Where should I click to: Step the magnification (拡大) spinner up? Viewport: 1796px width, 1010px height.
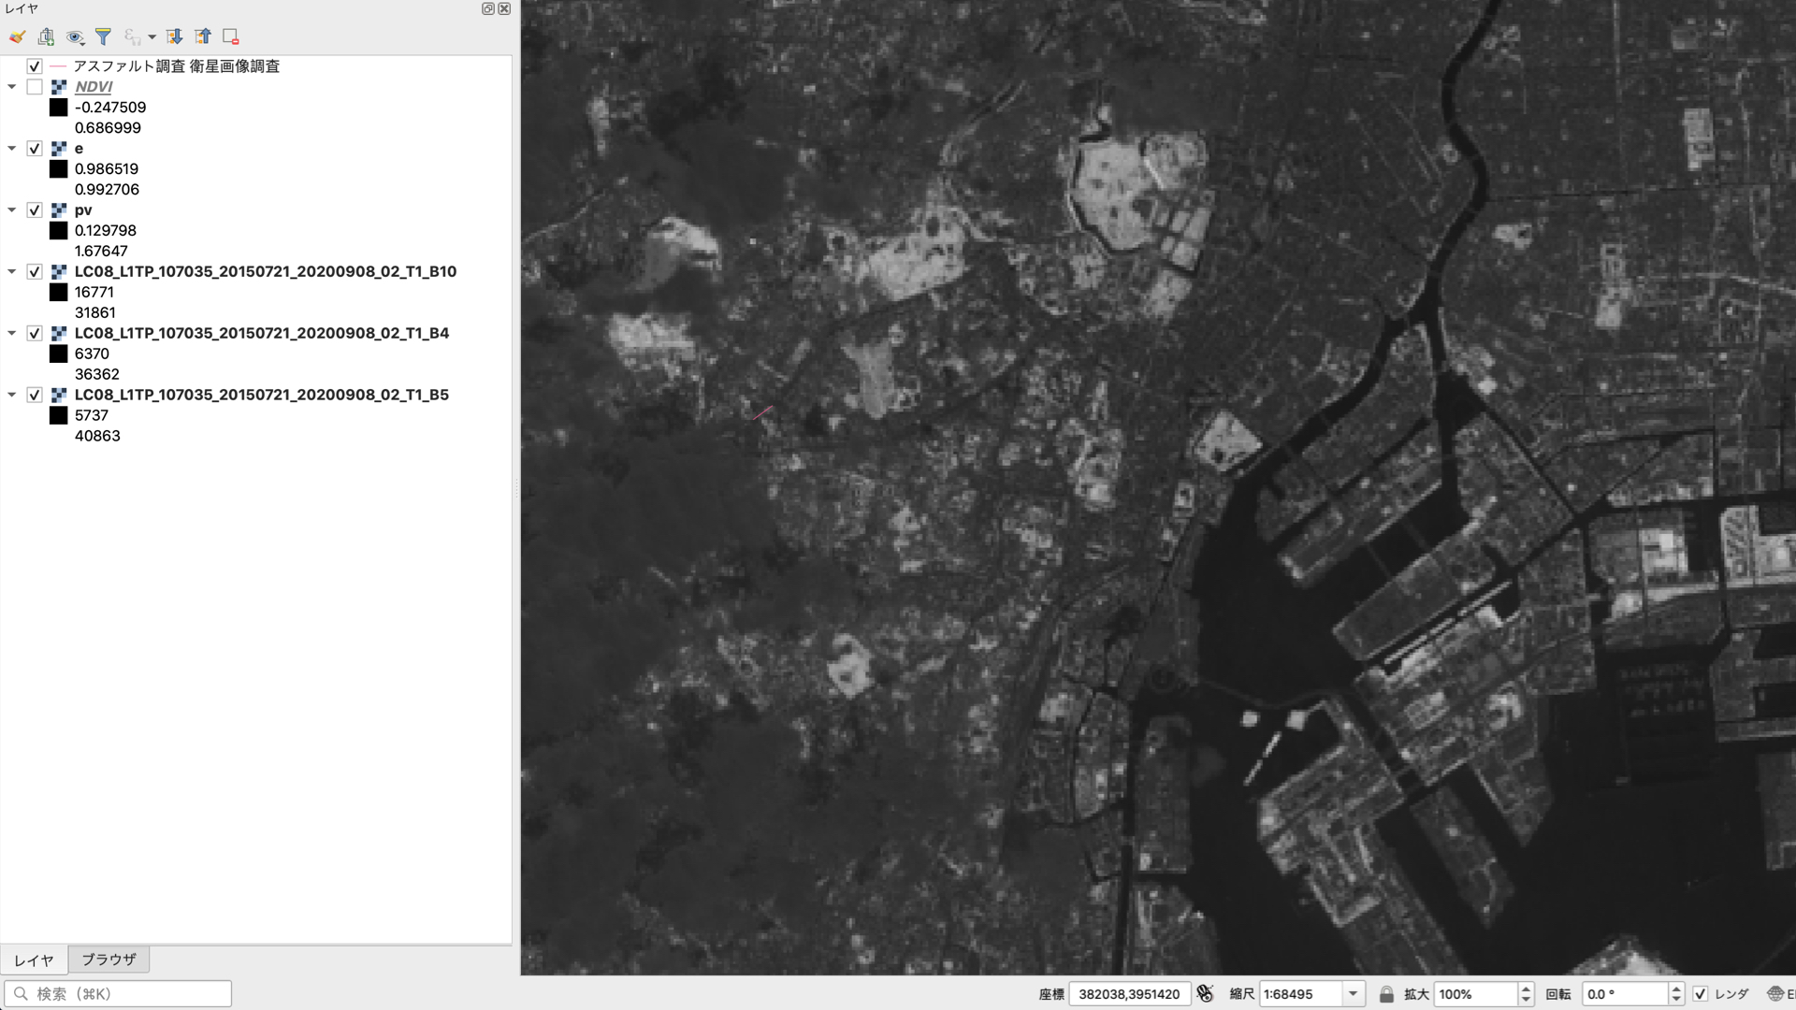(1526, 988)
